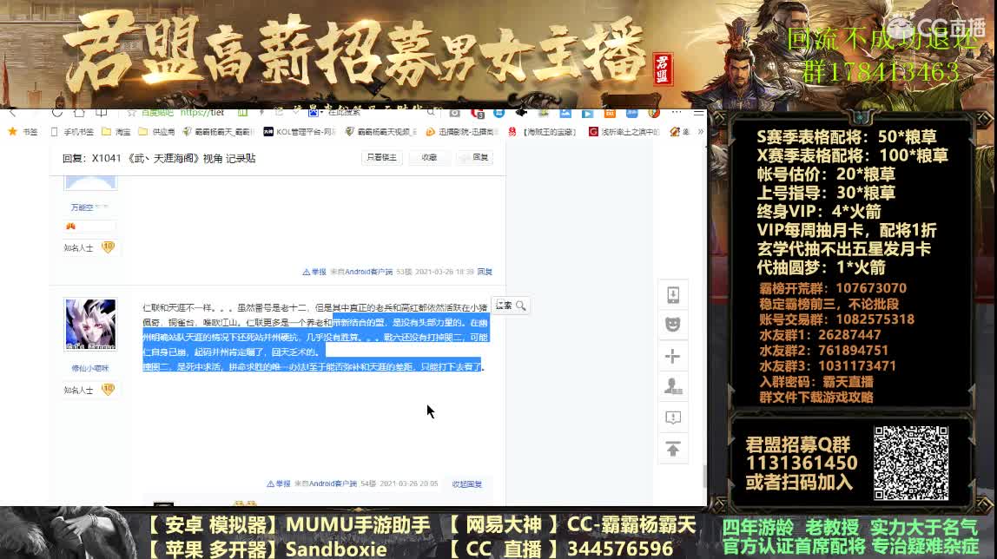997x559 pixels.
Task: Click the camera screenshot extension icon
Action: tap(454, 113)
